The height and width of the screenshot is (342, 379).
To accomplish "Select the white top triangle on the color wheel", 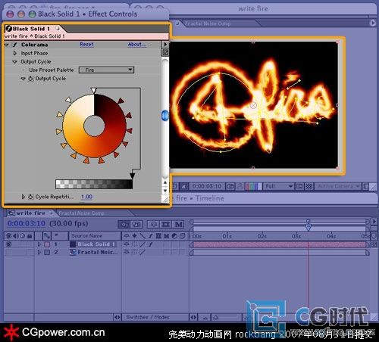I will coord(93,91).
